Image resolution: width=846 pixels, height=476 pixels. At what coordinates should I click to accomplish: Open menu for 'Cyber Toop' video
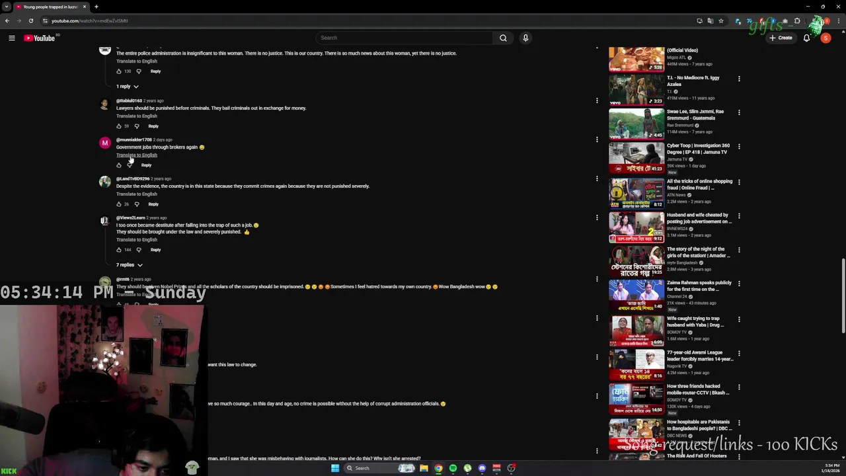point(739,147)
